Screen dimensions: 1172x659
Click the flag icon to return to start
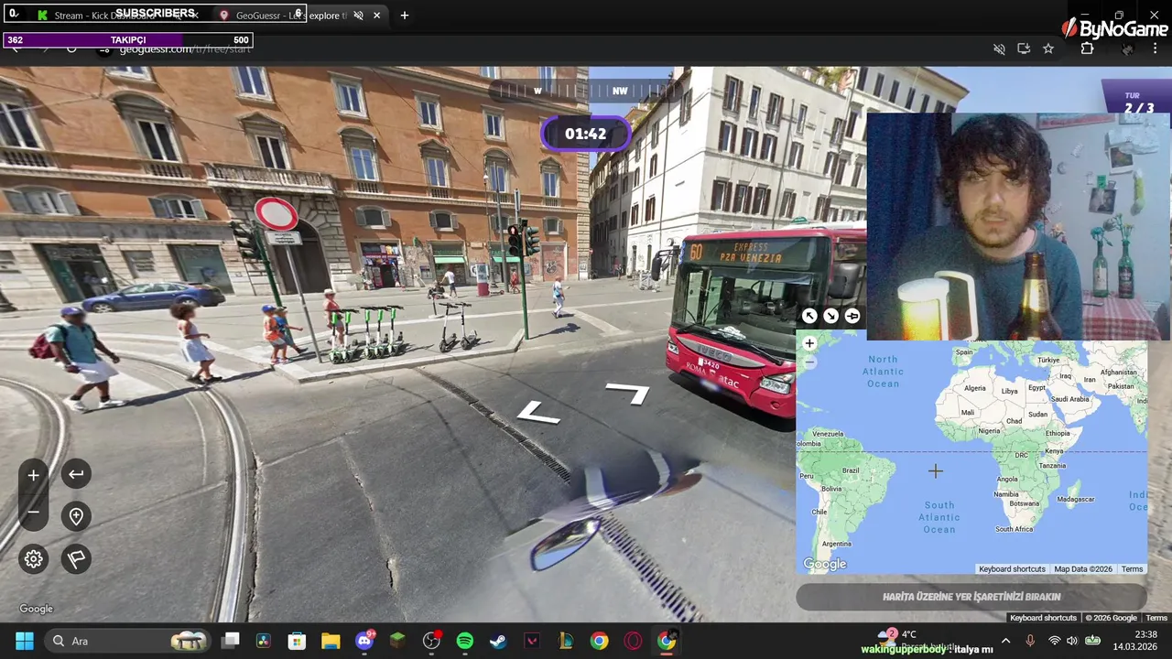pos(76,559)
